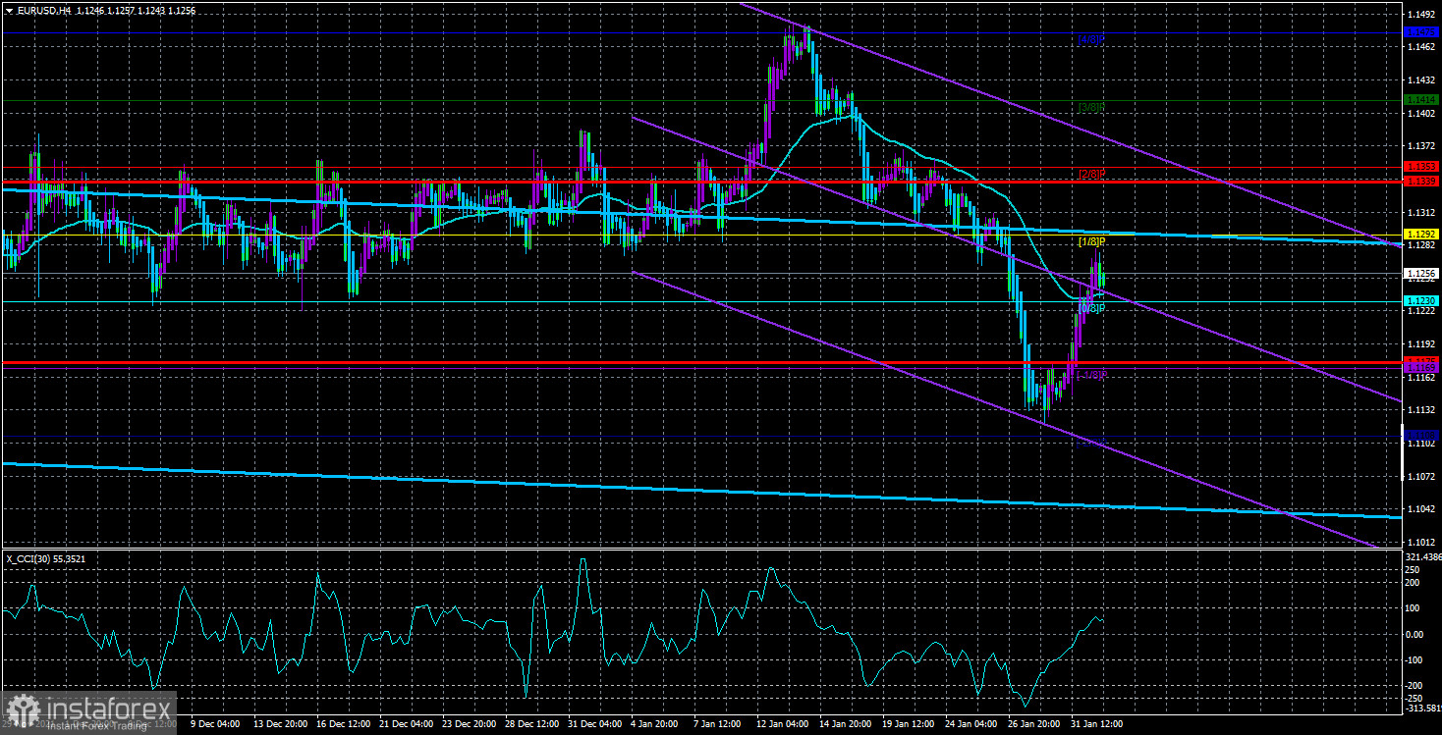Image resolution: width=1442 pixels, height=735 pixels.
Task: Click the yellow [1/8]P level label
Action: click(1091, 241)
